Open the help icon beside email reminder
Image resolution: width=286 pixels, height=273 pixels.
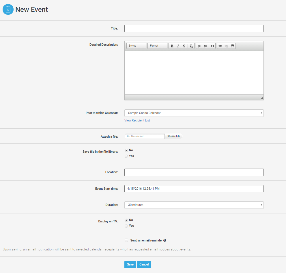click(x=165, y=240)
